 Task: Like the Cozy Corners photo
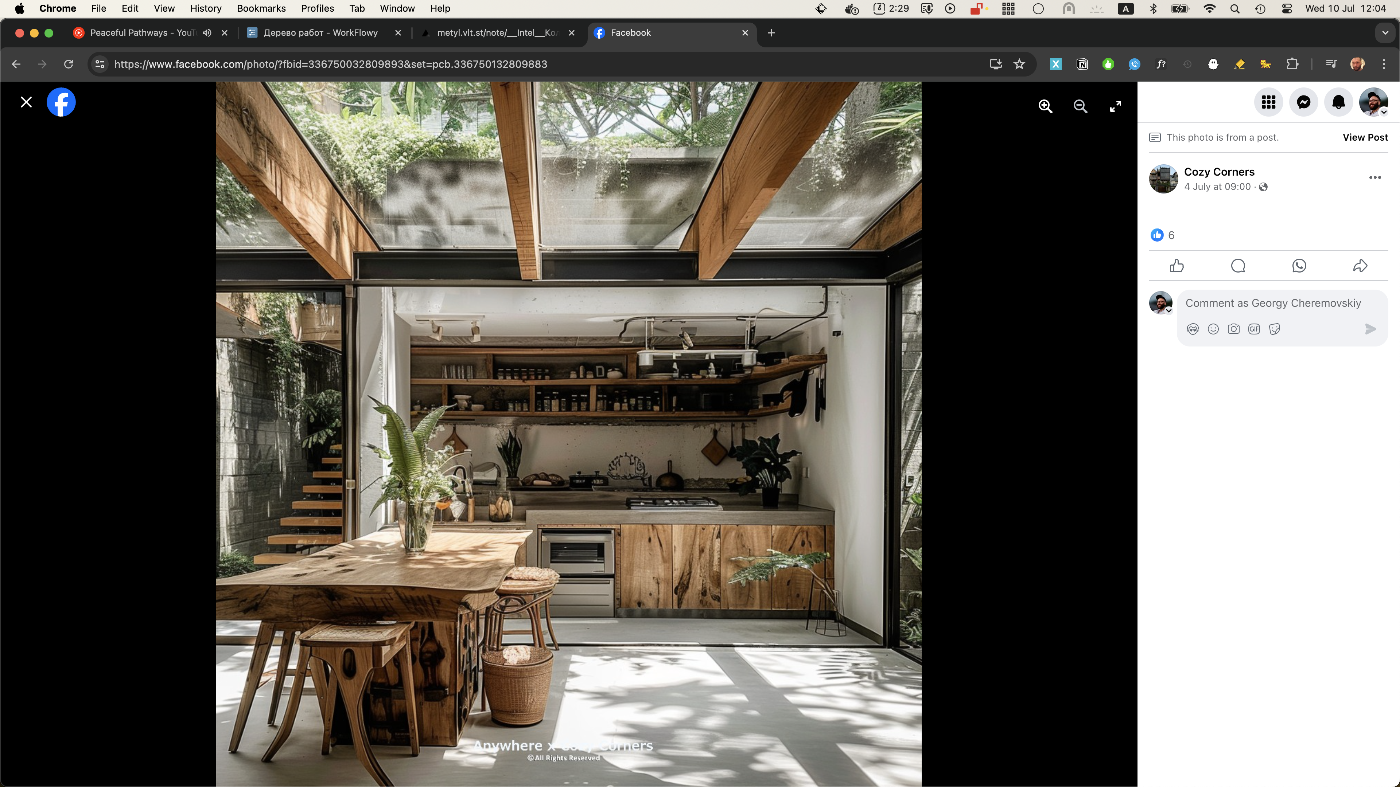click(x=1177, y=266)
